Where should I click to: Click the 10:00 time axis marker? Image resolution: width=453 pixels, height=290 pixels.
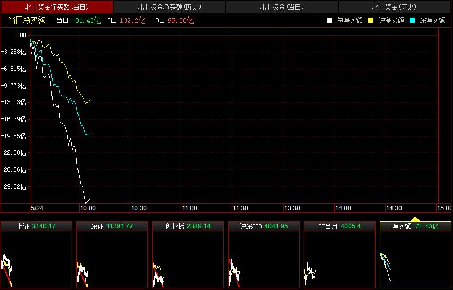87,208
